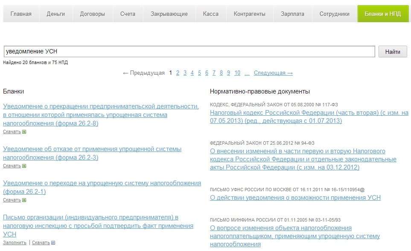Click the download icon for form 26.2-1
Screen dimensions: 411x251
24,200
